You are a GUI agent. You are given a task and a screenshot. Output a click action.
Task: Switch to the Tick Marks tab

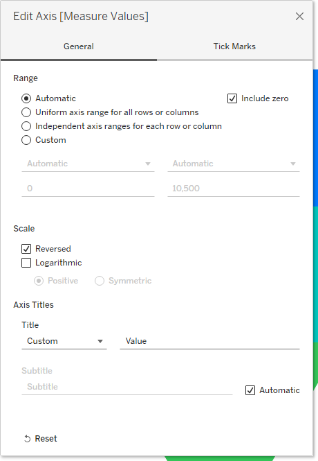pyautogui.click(x=234, y=46)
